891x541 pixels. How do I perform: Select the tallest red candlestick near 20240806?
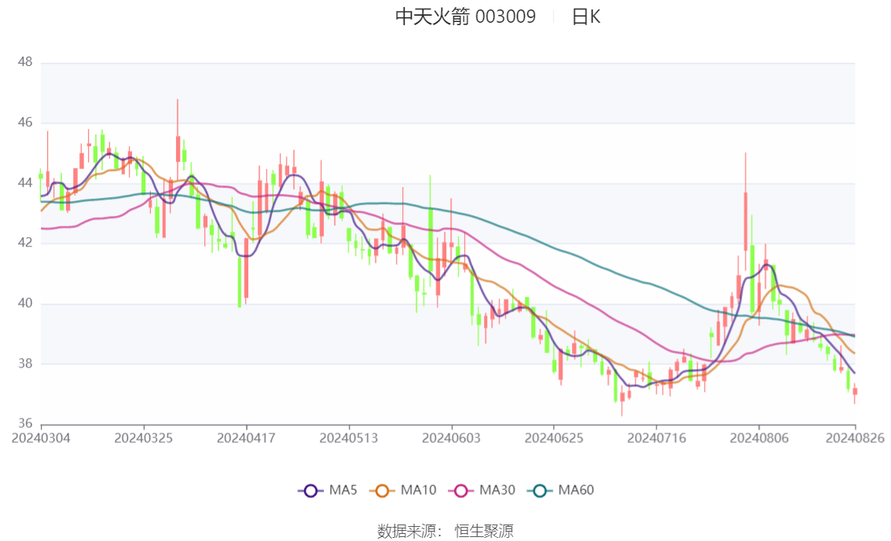[744, 220]
